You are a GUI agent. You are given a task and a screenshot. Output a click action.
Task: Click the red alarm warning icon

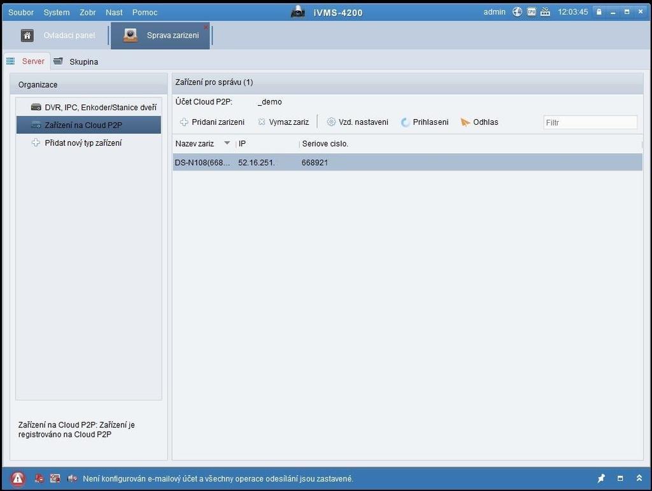(17, 479)
